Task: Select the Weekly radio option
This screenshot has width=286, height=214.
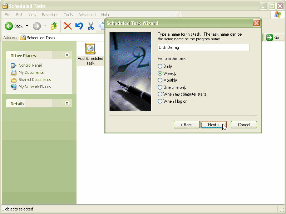Action: (160, 73)
